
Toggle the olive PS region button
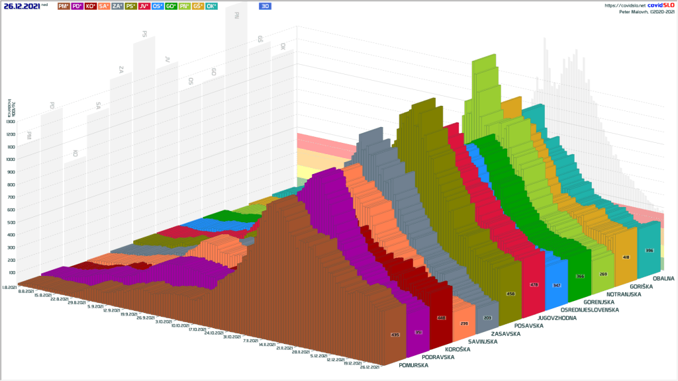tap(131, 6)
